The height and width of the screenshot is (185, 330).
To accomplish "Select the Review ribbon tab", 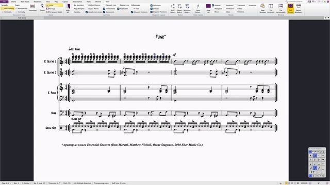I will tap(98, 2).
